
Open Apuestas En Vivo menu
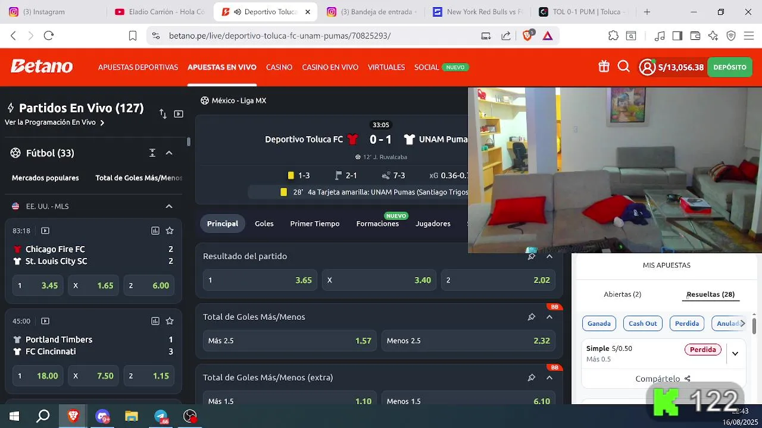coord(222,67)
